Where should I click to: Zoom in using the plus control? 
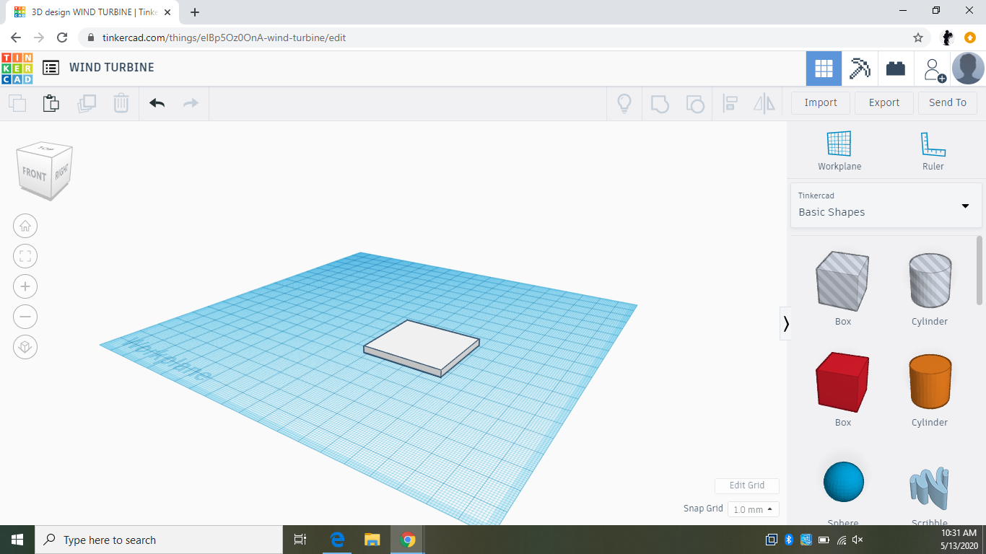25,286
